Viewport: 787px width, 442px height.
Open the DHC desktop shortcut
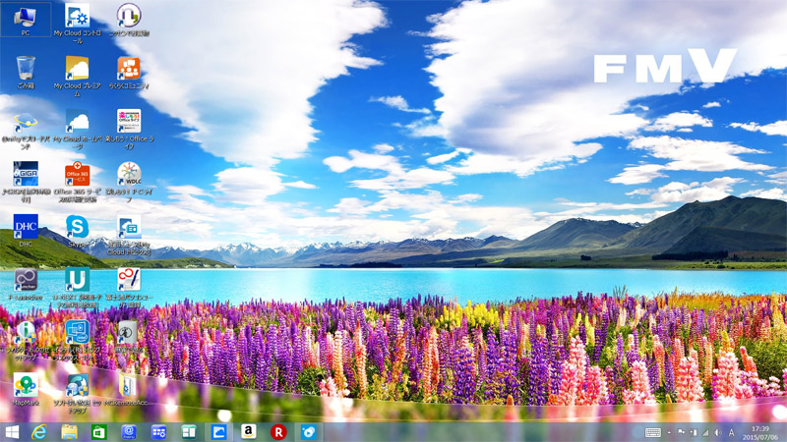tap(26, 227)
